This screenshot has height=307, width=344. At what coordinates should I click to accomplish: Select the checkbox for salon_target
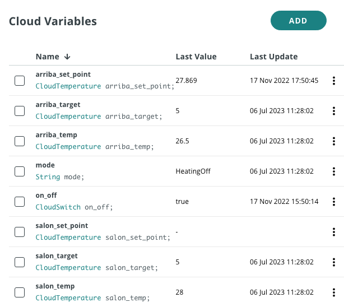pos(20,262)
